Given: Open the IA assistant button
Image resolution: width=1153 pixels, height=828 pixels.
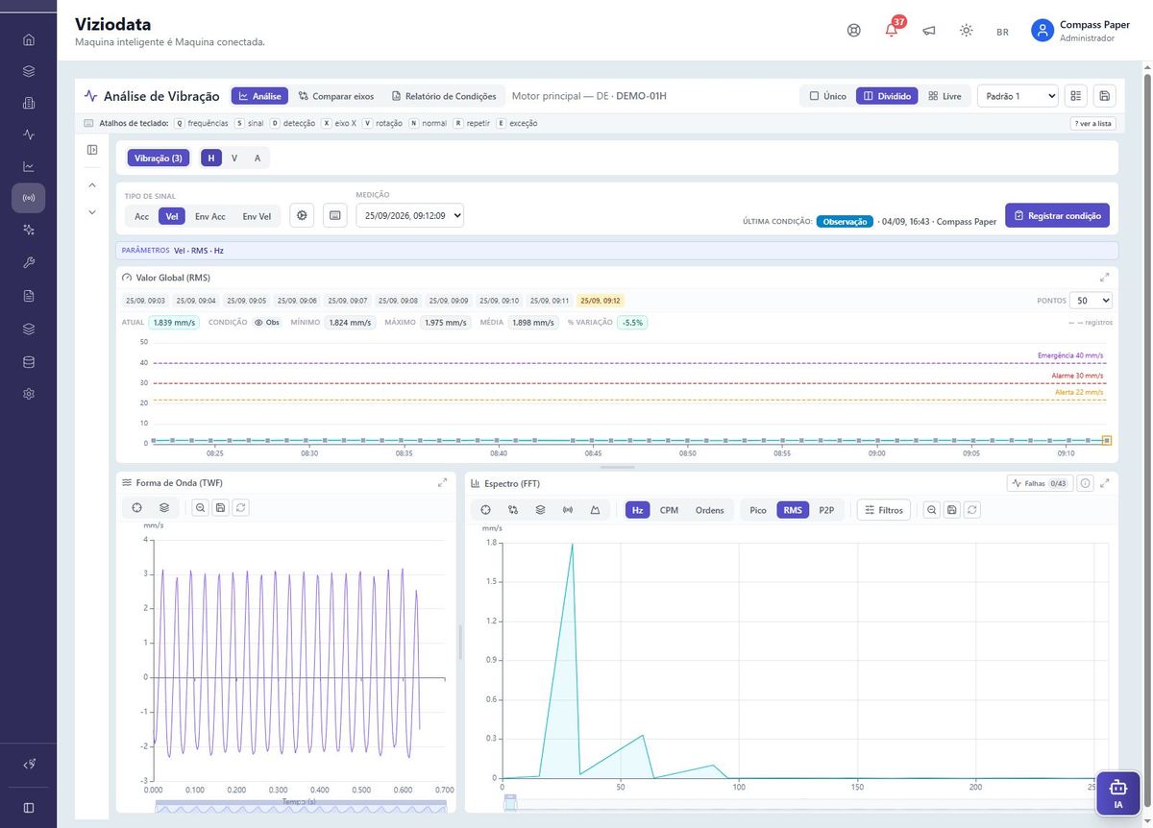Looking at the screenshot, I should click(x=1117, y=795).
